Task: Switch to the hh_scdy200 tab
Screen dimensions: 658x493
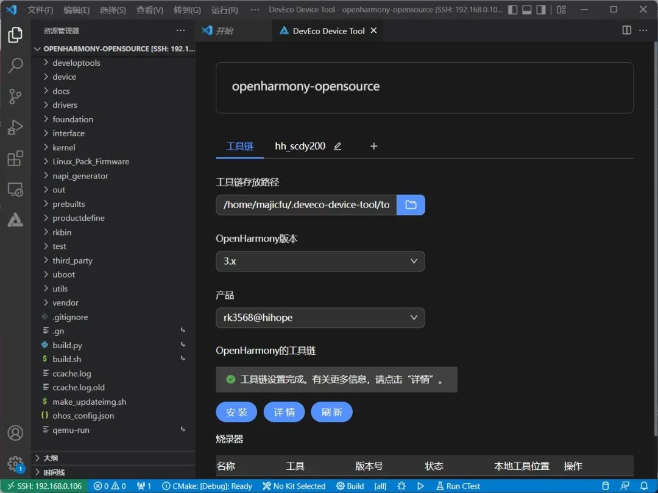Action: 300,146
